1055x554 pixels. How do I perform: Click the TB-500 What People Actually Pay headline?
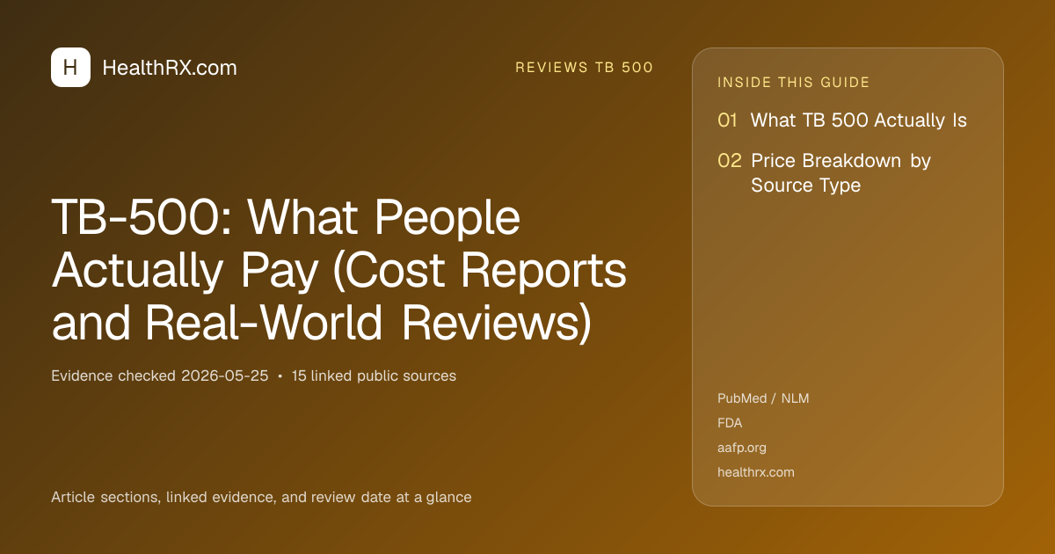pos(338,271)
